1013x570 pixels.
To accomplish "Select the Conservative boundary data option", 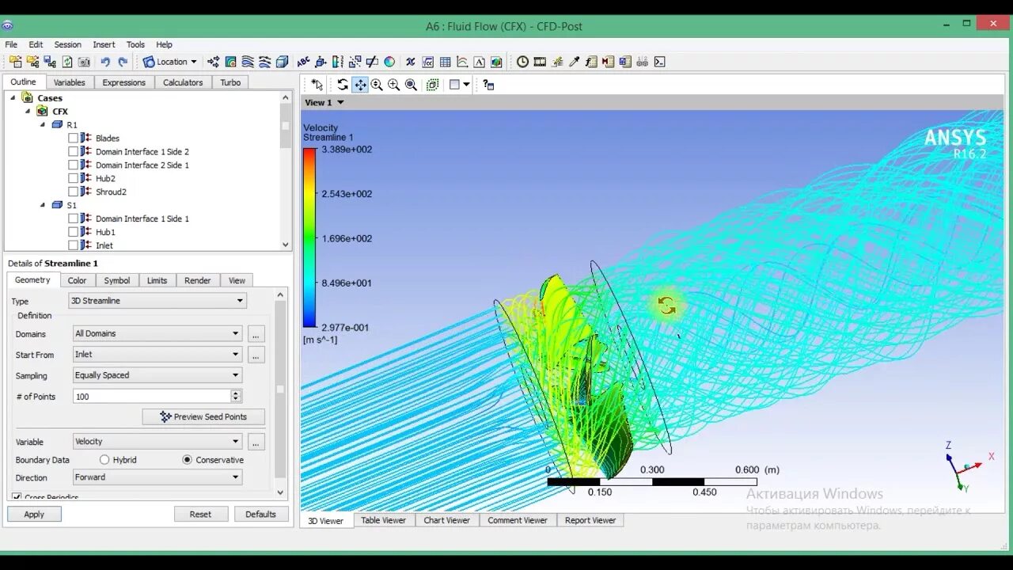I will pyautogui.click(x=188, y=460).
